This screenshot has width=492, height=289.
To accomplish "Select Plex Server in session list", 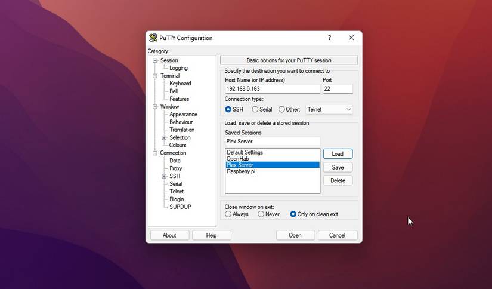I will point(273,165).
